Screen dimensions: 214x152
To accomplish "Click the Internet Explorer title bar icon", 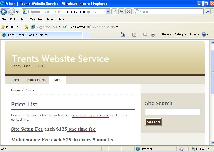I will point(2,3).
